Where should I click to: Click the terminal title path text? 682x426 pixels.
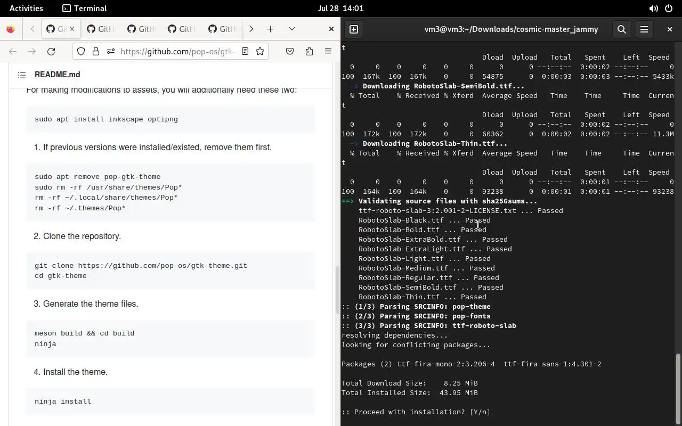point(511,29)
